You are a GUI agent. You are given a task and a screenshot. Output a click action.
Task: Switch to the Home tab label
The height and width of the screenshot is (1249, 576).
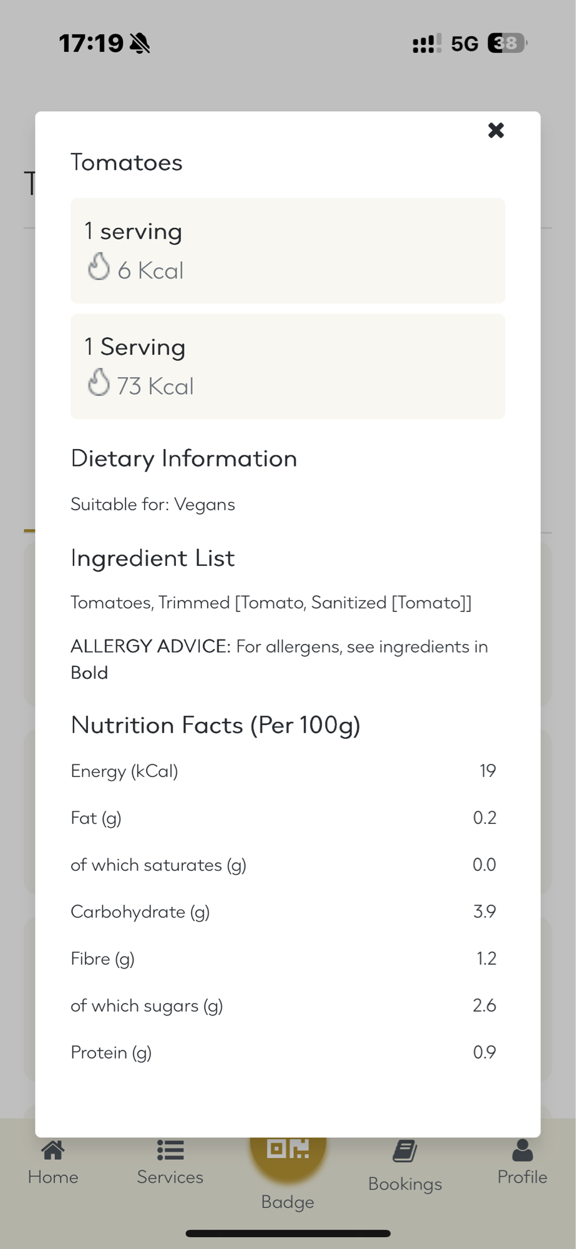[x=53, y=1177]
